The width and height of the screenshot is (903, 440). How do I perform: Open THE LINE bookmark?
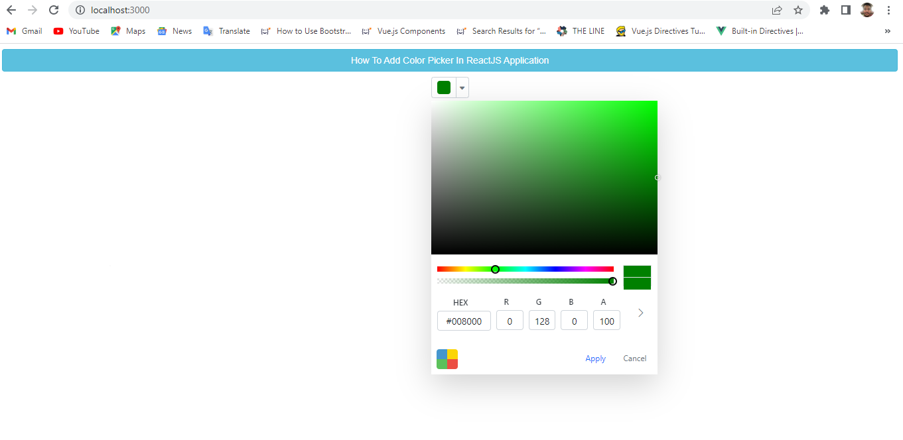coord(581,31)
